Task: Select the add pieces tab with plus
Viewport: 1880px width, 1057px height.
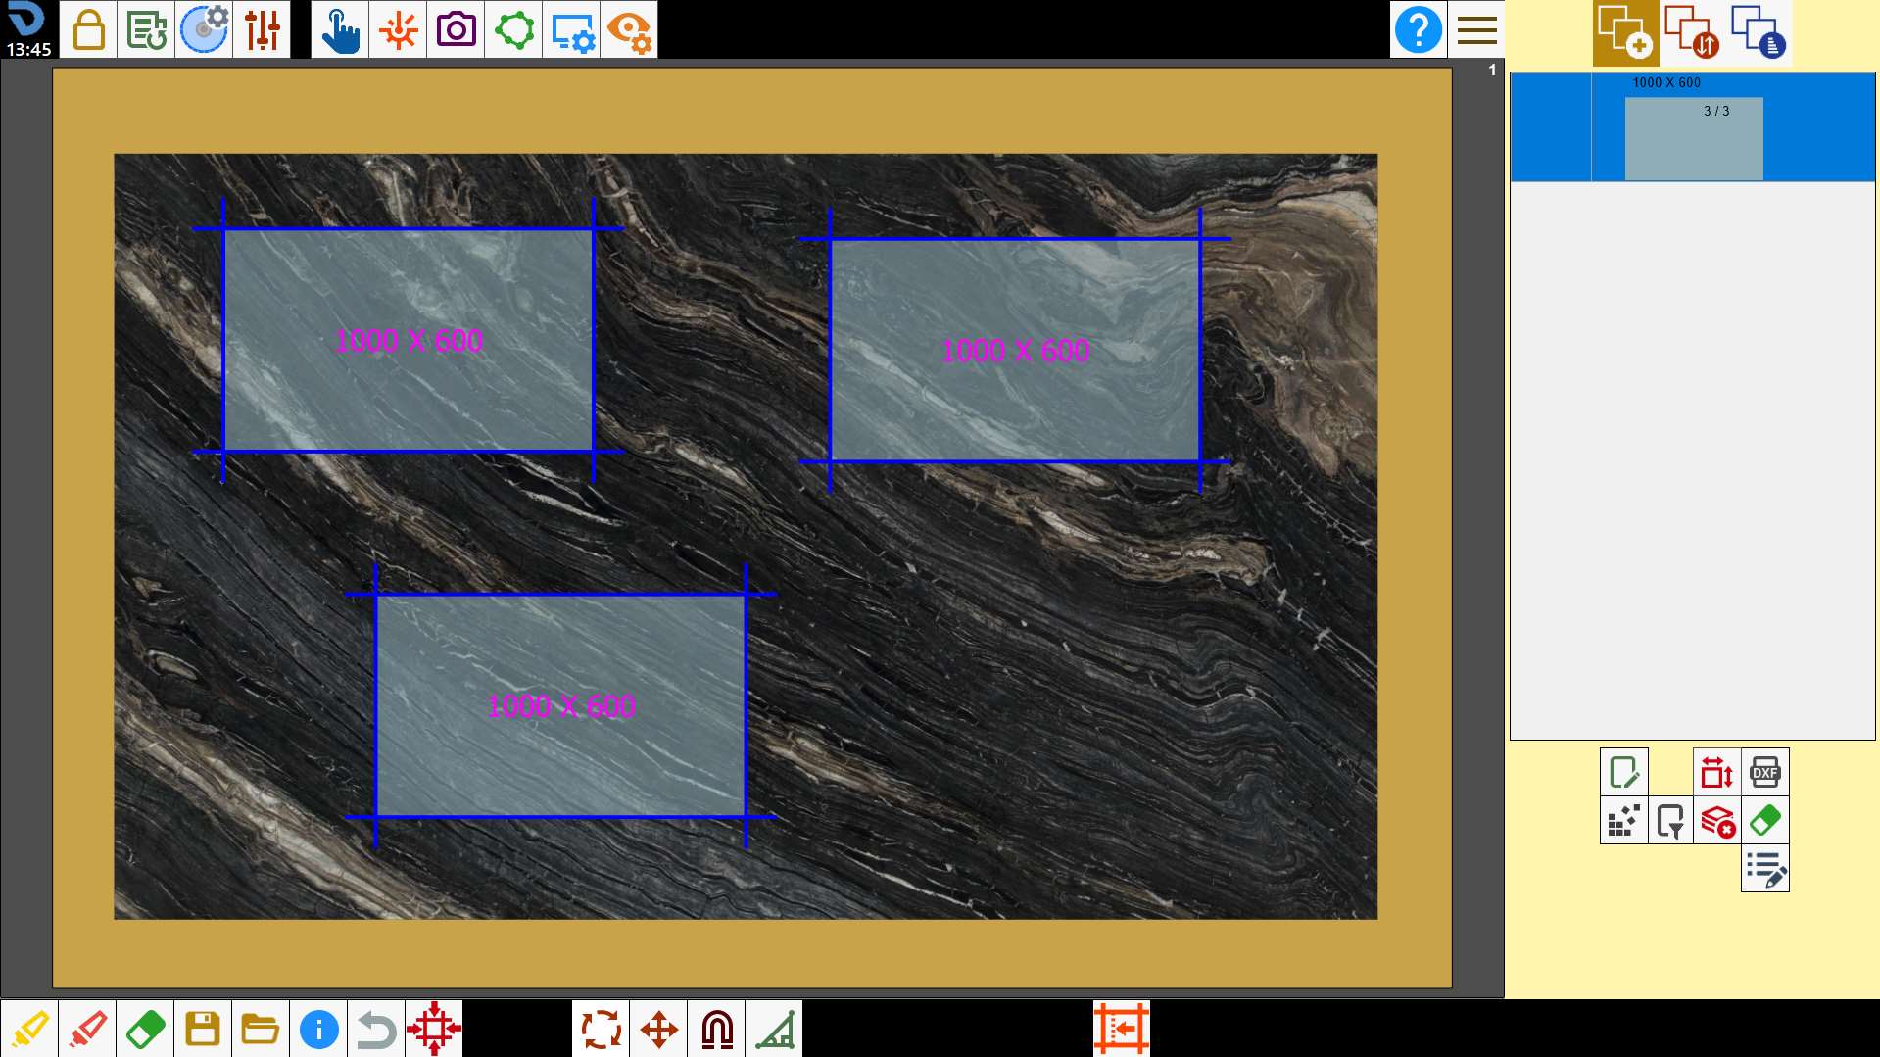Action: 1625,32
